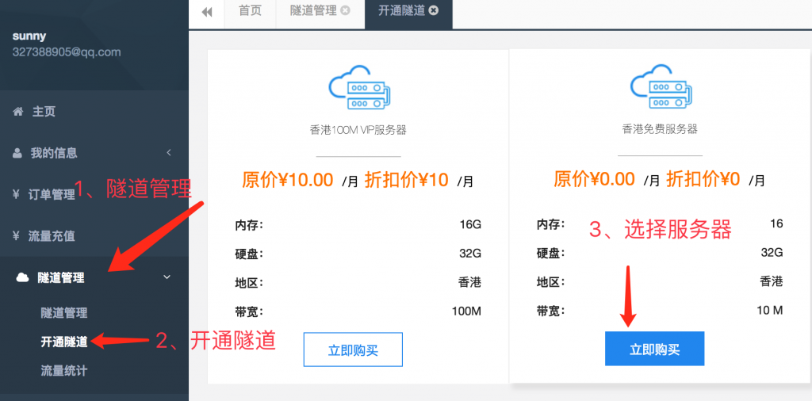Click the 香港100M VIP服务器 title
812x401 pixels.
[358, 129]
